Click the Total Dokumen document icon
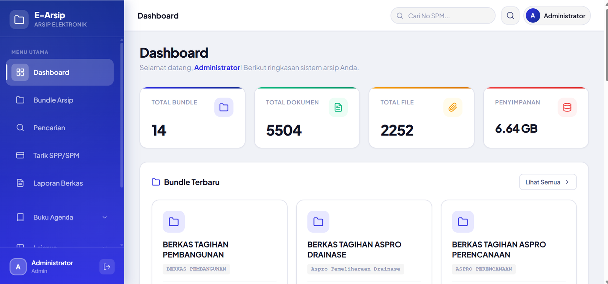This screenshot has width=608, height=284. [338, 107]
